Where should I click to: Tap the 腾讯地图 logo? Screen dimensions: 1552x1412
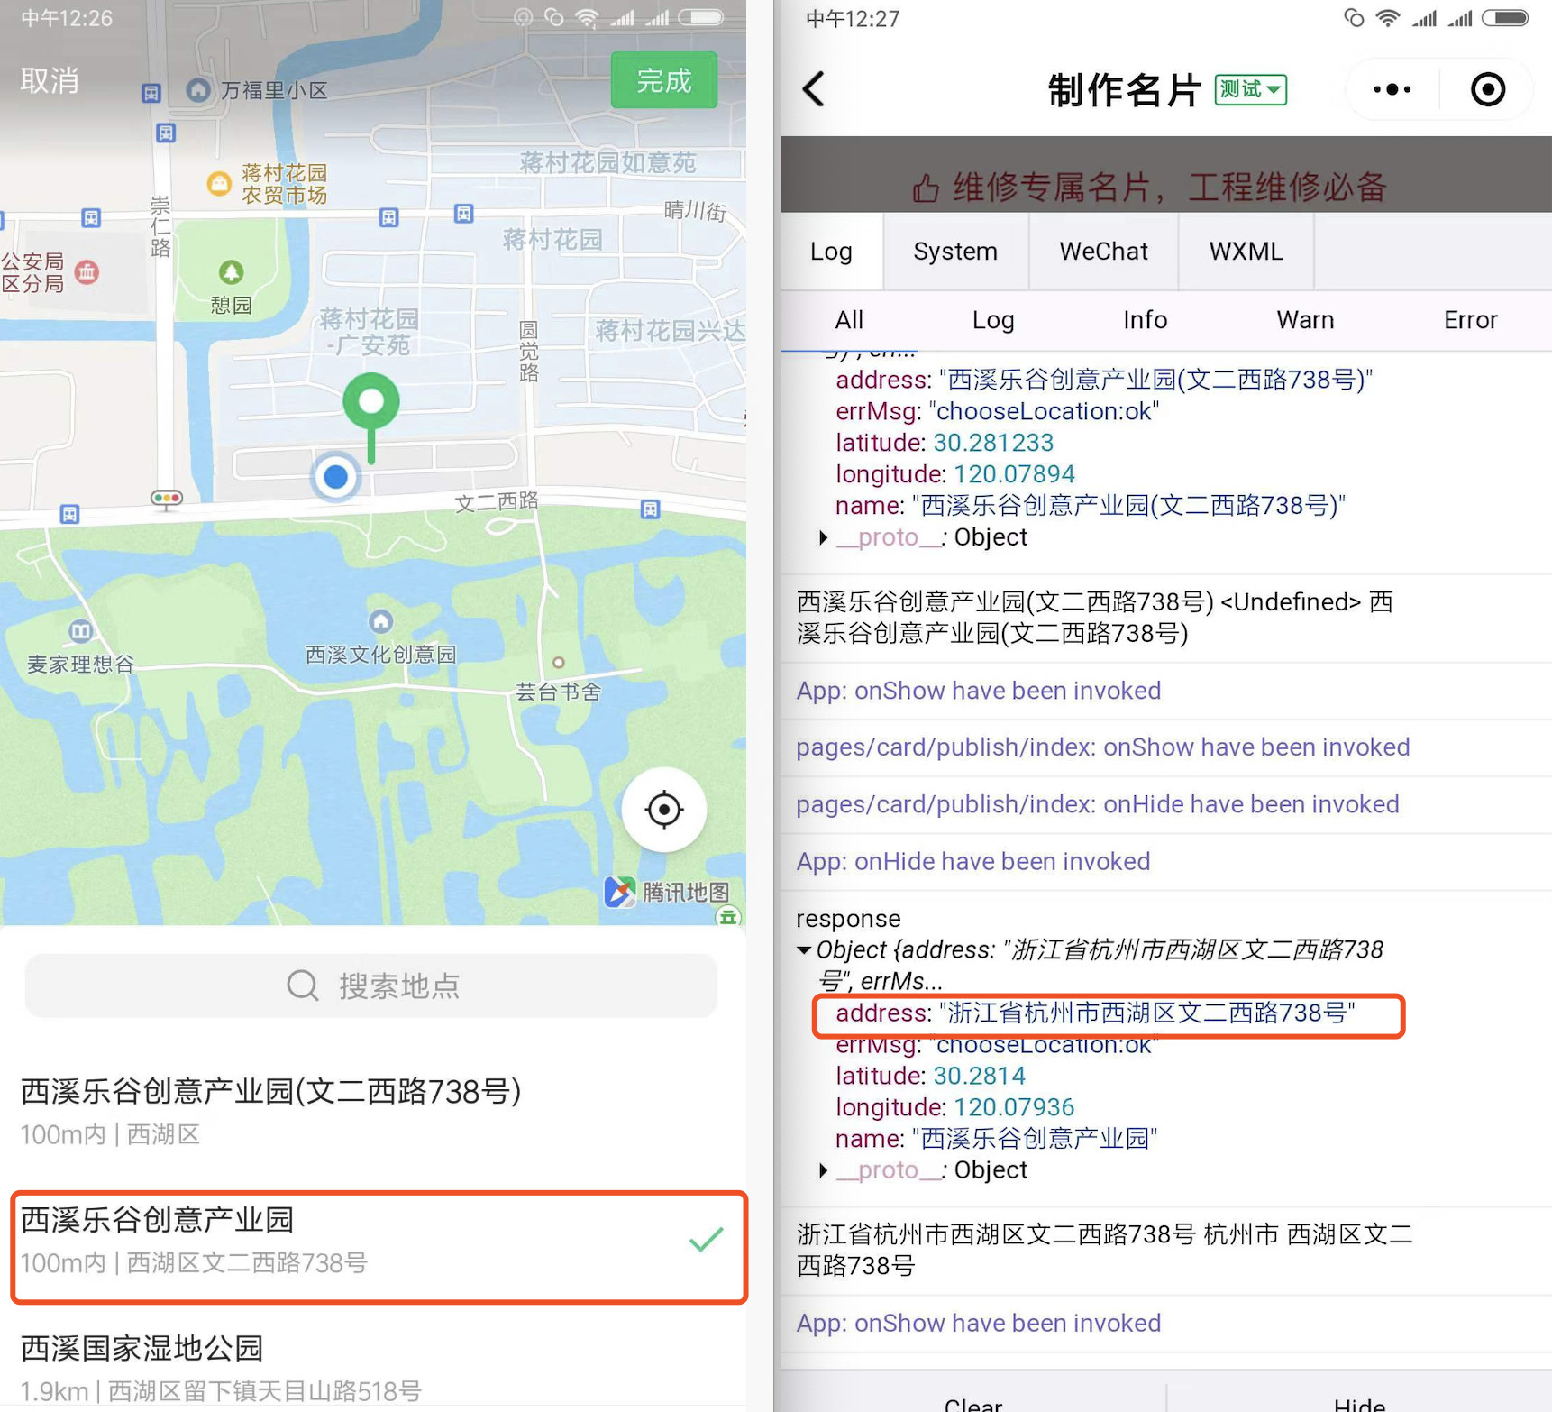(666, 892)
